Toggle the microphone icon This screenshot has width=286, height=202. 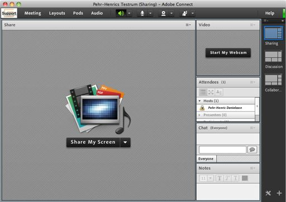tap(142, 13)
